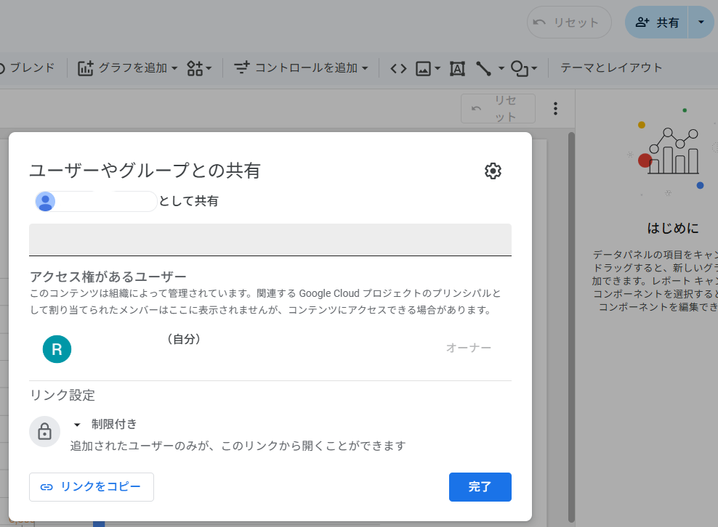Select the line drawing tool icon
Viewport: 718px width, 527px height.
pyautogui.click(x=483, y=69)
